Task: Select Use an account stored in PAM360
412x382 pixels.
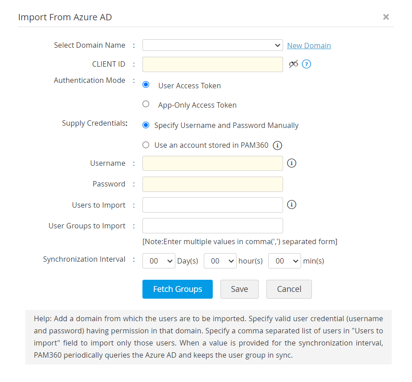Action: click(x=146, y=145)
